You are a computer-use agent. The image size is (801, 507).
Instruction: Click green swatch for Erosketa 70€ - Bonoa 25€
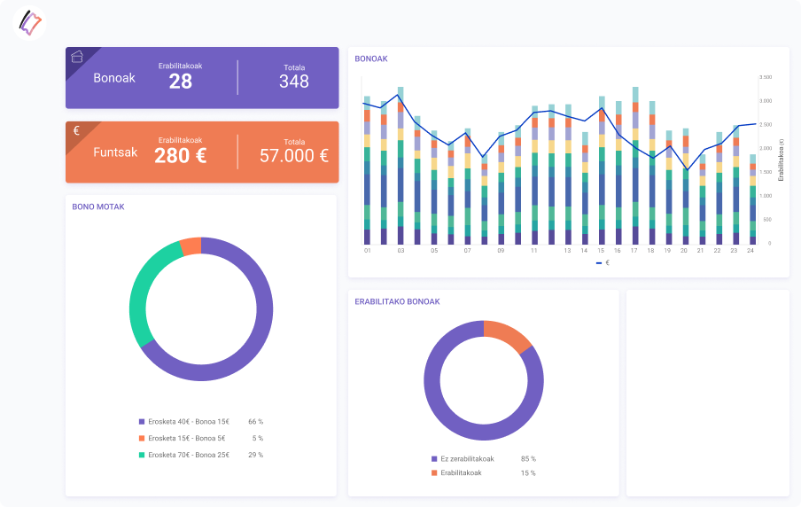pos(142,455)
